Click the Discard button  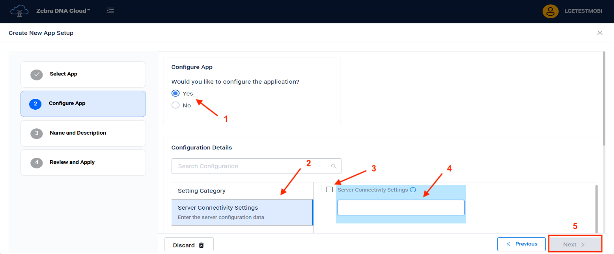click(x=189, y=245)
